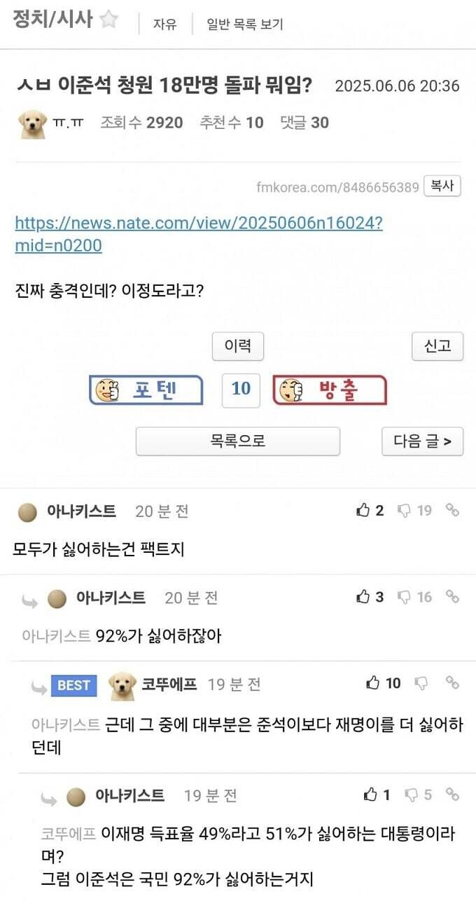Report the post with 신고 button
This screenshot has height=901, width=476.
tap(437, 346)
